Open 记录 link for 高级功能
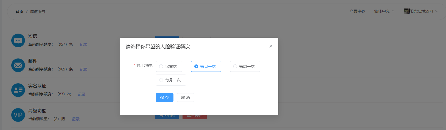Viewport: 446px width, 130px height. [x=76, y=119]
